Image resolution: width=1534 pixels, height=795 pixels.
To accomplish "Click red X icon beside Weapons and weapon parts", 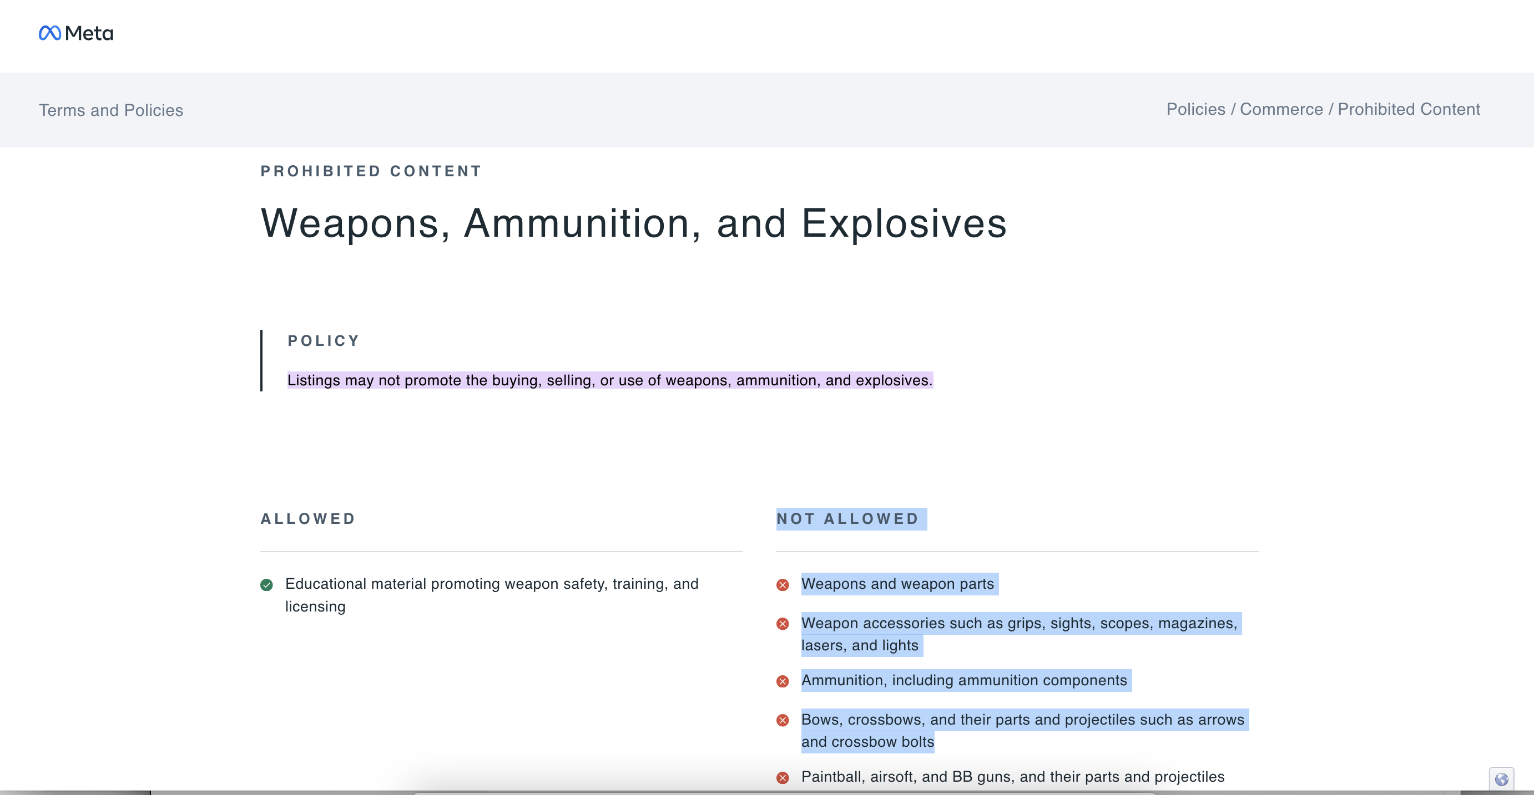I will pos(783,585).
